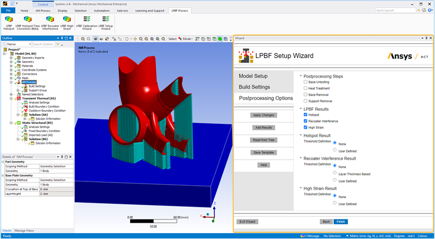Pin the Wizard panel with pushpin icon

coord(426,38)
